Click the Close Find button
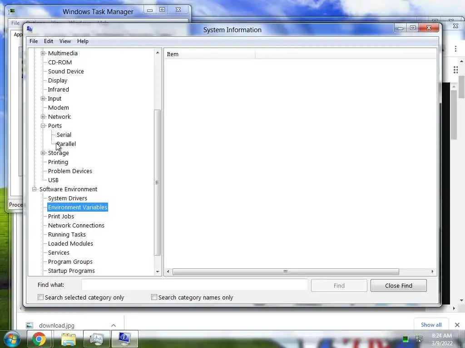The height and width of the screenshot is (348, 465). (399, 285)
